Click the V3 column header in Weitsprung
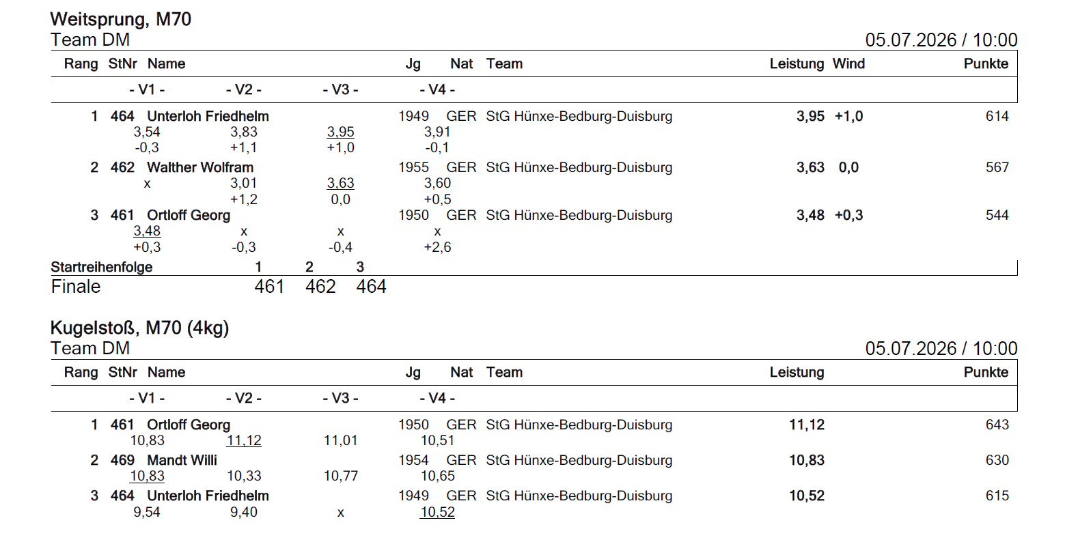Viewport: 1065px width, 542px height. (x=340, y=89)
